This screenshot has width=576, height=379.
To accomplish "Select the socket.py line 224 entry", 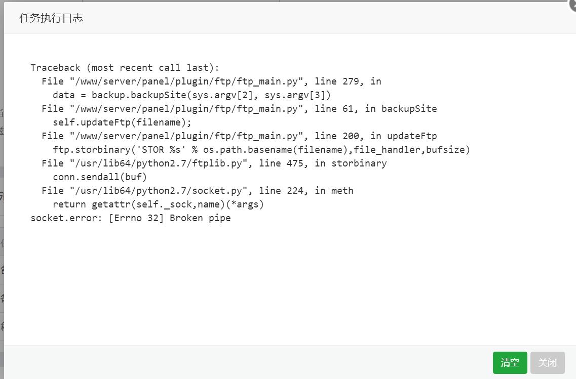I will (x=197, y=191).
